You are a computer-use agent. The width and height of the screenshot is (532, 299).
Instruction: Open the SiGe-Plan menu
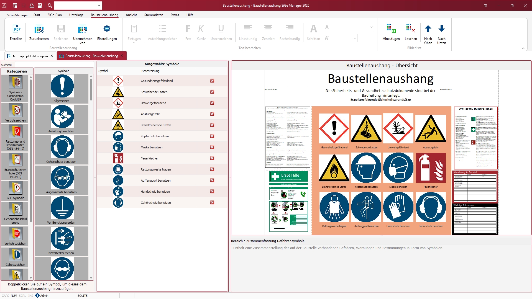pos(55,15)
